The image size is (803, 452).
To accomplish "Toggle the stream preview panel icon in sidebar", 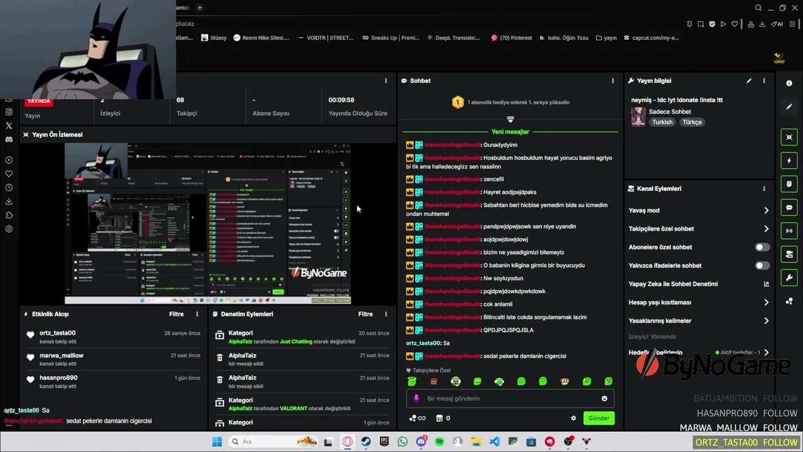I will click(789, 137).
